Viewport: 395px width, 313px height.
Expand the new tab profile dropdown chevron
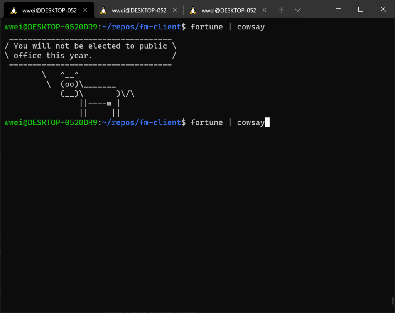(297, 10)
